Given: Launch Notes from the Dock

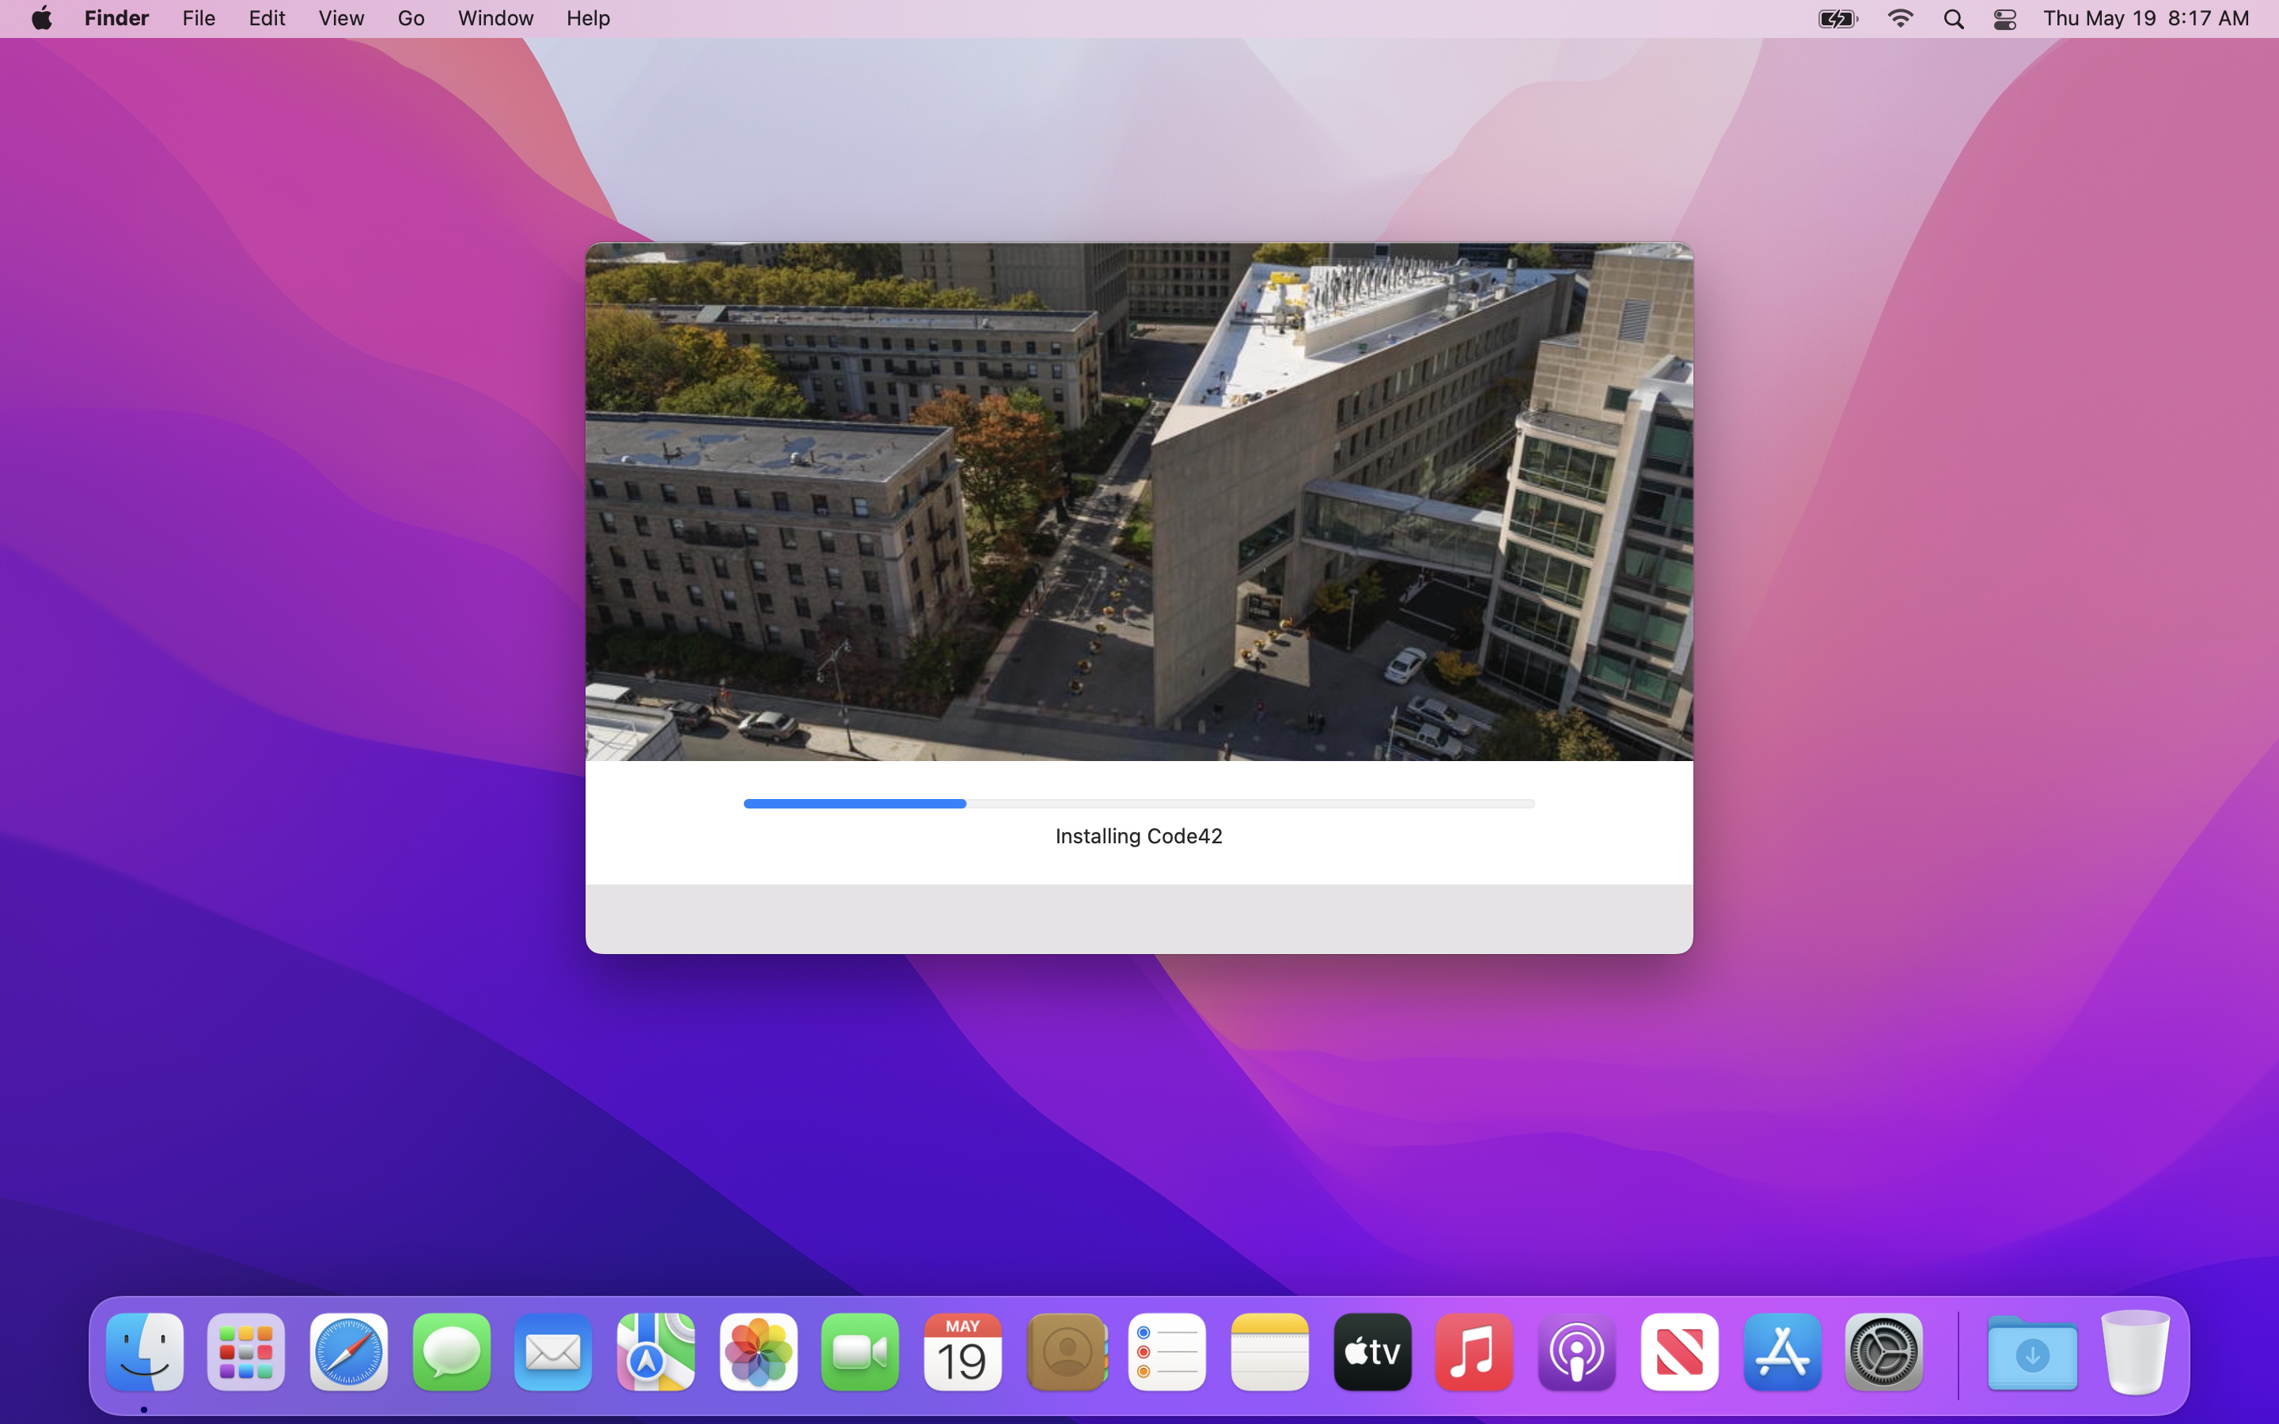Looking at the screenshot, I should 1269,1351.
